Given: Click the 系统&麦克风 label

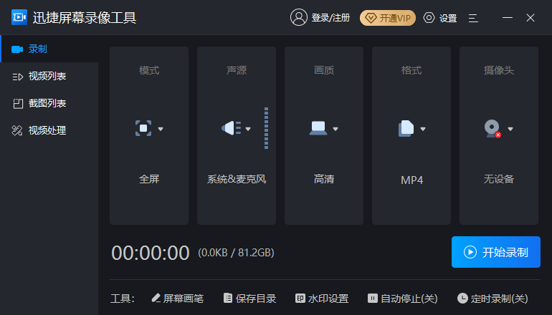Looking at the screenshot, I should coord(237,179).
